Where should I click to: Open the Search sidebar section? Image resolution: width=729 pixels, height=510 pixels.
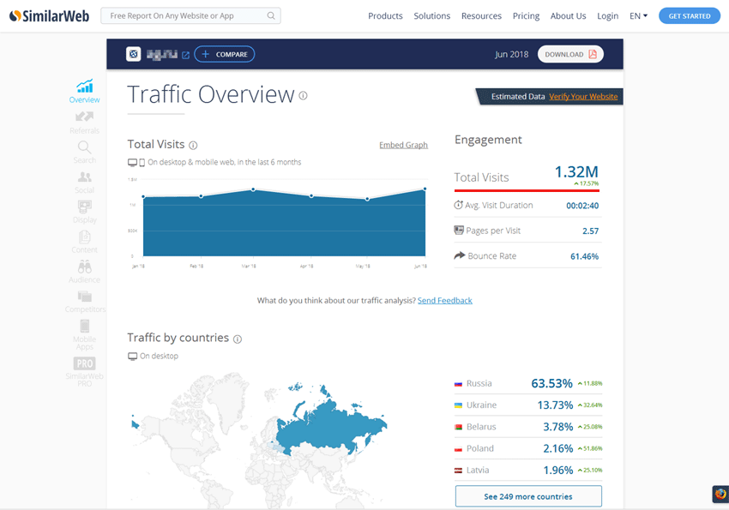pyautogui.click(x=85, y=153)
